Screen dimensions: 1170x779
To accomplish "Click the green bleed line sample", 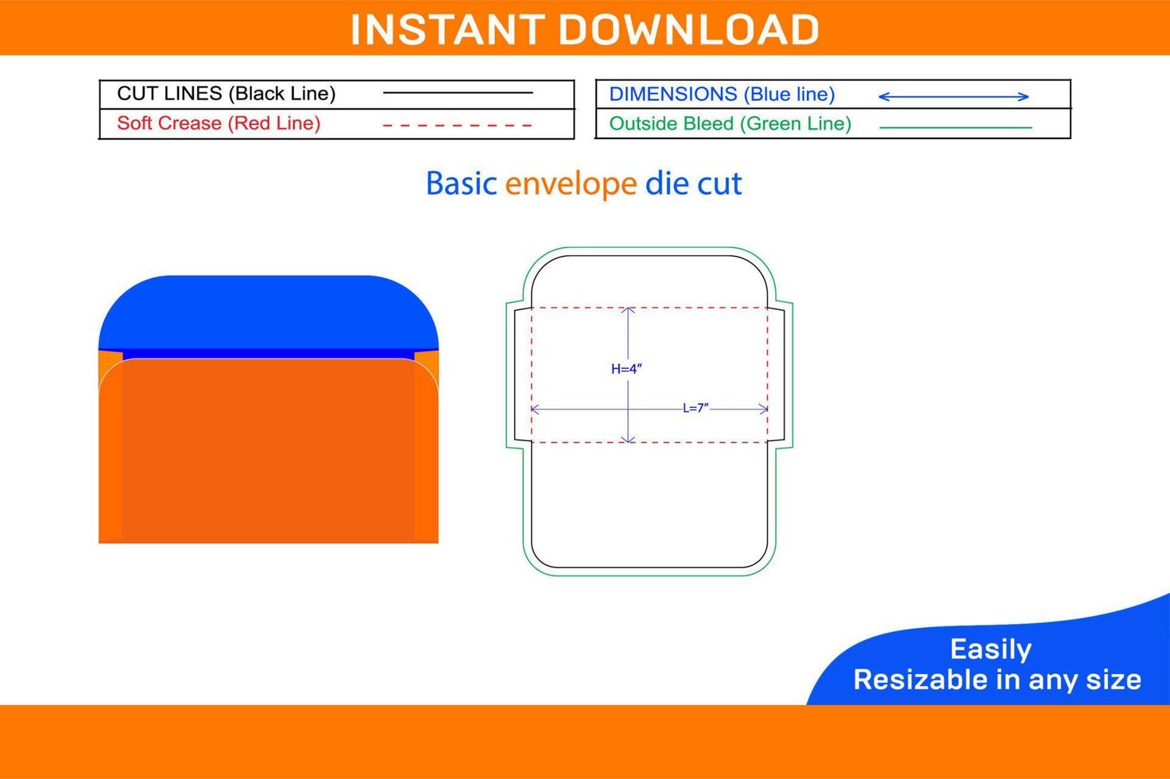I will pyautogui.click(x=955, y=127).
